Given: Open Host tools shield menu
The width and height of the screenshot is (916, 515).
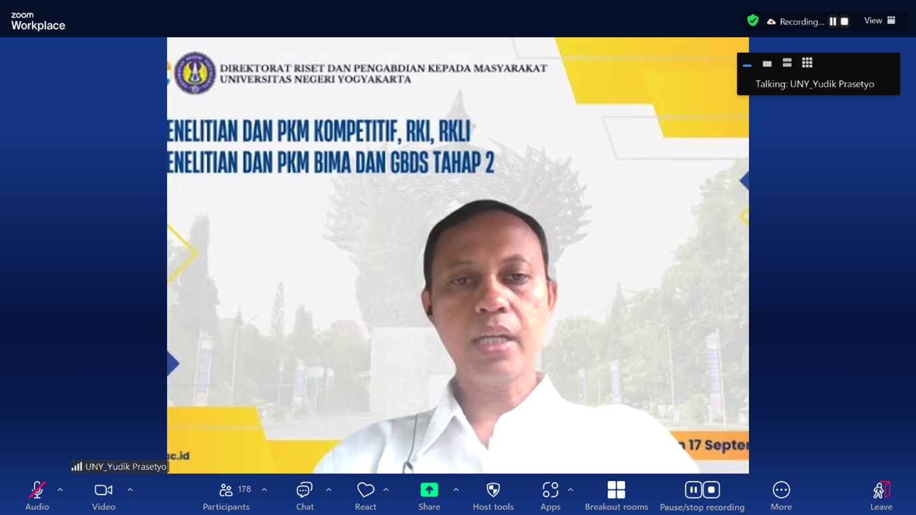Looking at the screenshot, I should [x=493, y=495].
